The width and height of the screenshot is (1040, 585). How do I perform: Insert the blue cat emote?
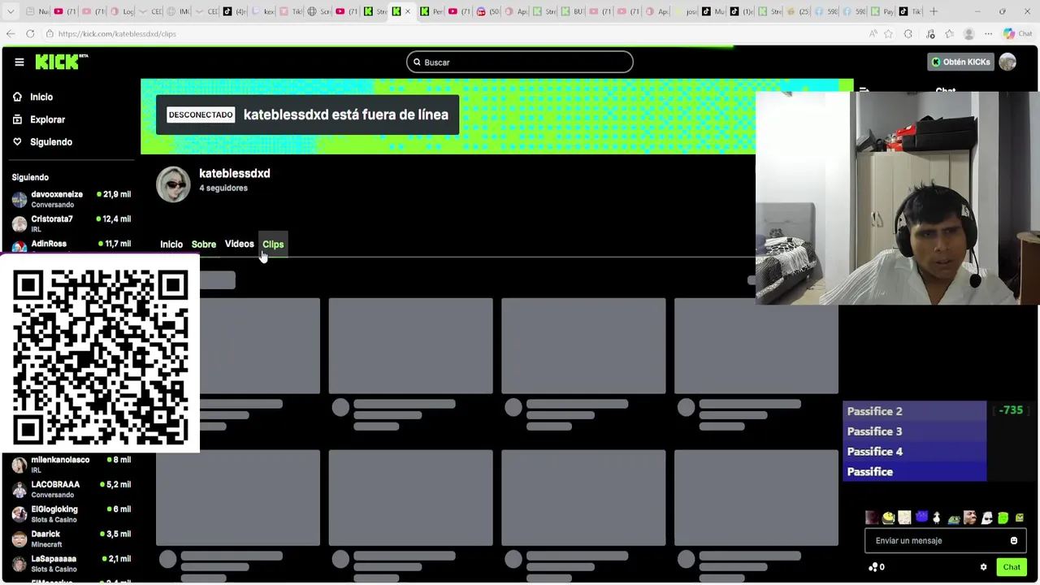pyautogui.click(x=922, y=518)
